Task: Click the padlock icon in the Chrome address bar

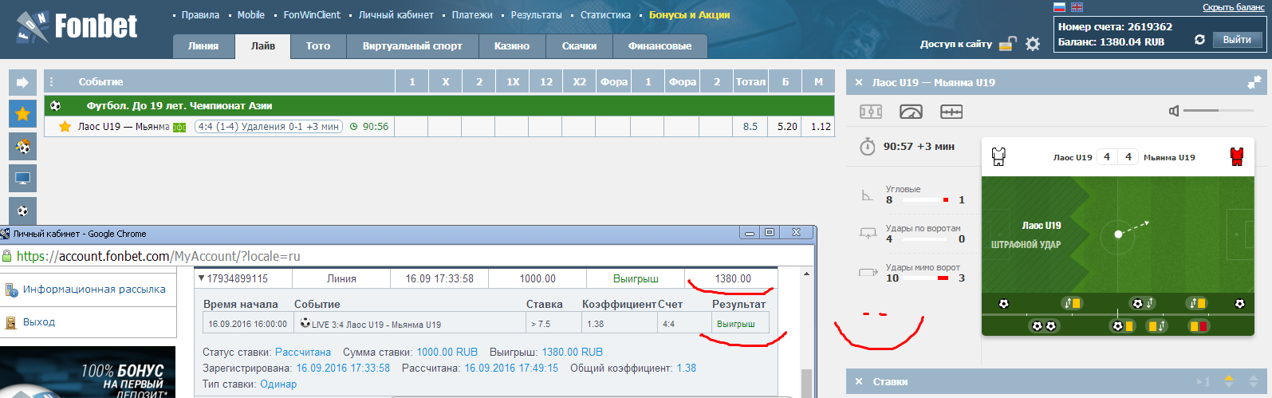Action: [7, 256]
